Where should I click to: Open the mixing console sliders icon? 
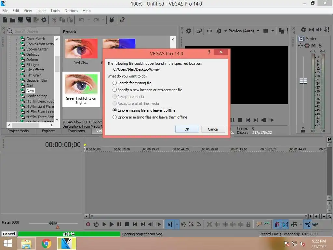coord(327,30)
